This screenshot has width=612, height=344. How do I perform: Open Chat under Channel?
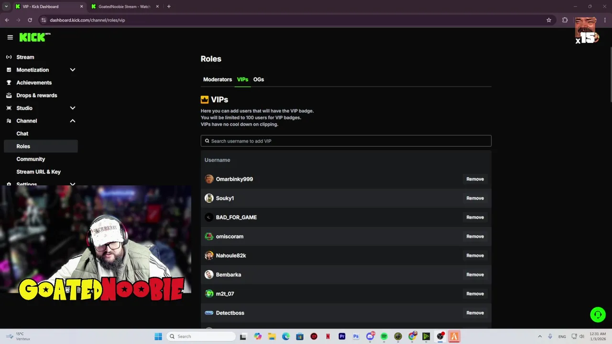[x=22, y=134]
